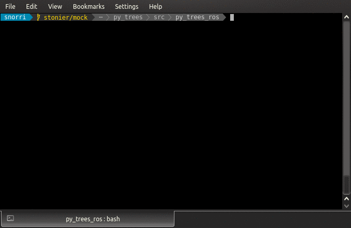Click the 'py_trees_ros' path segment
The width and height of the screenshot is (351, 228).
click(x=197, y=17)
